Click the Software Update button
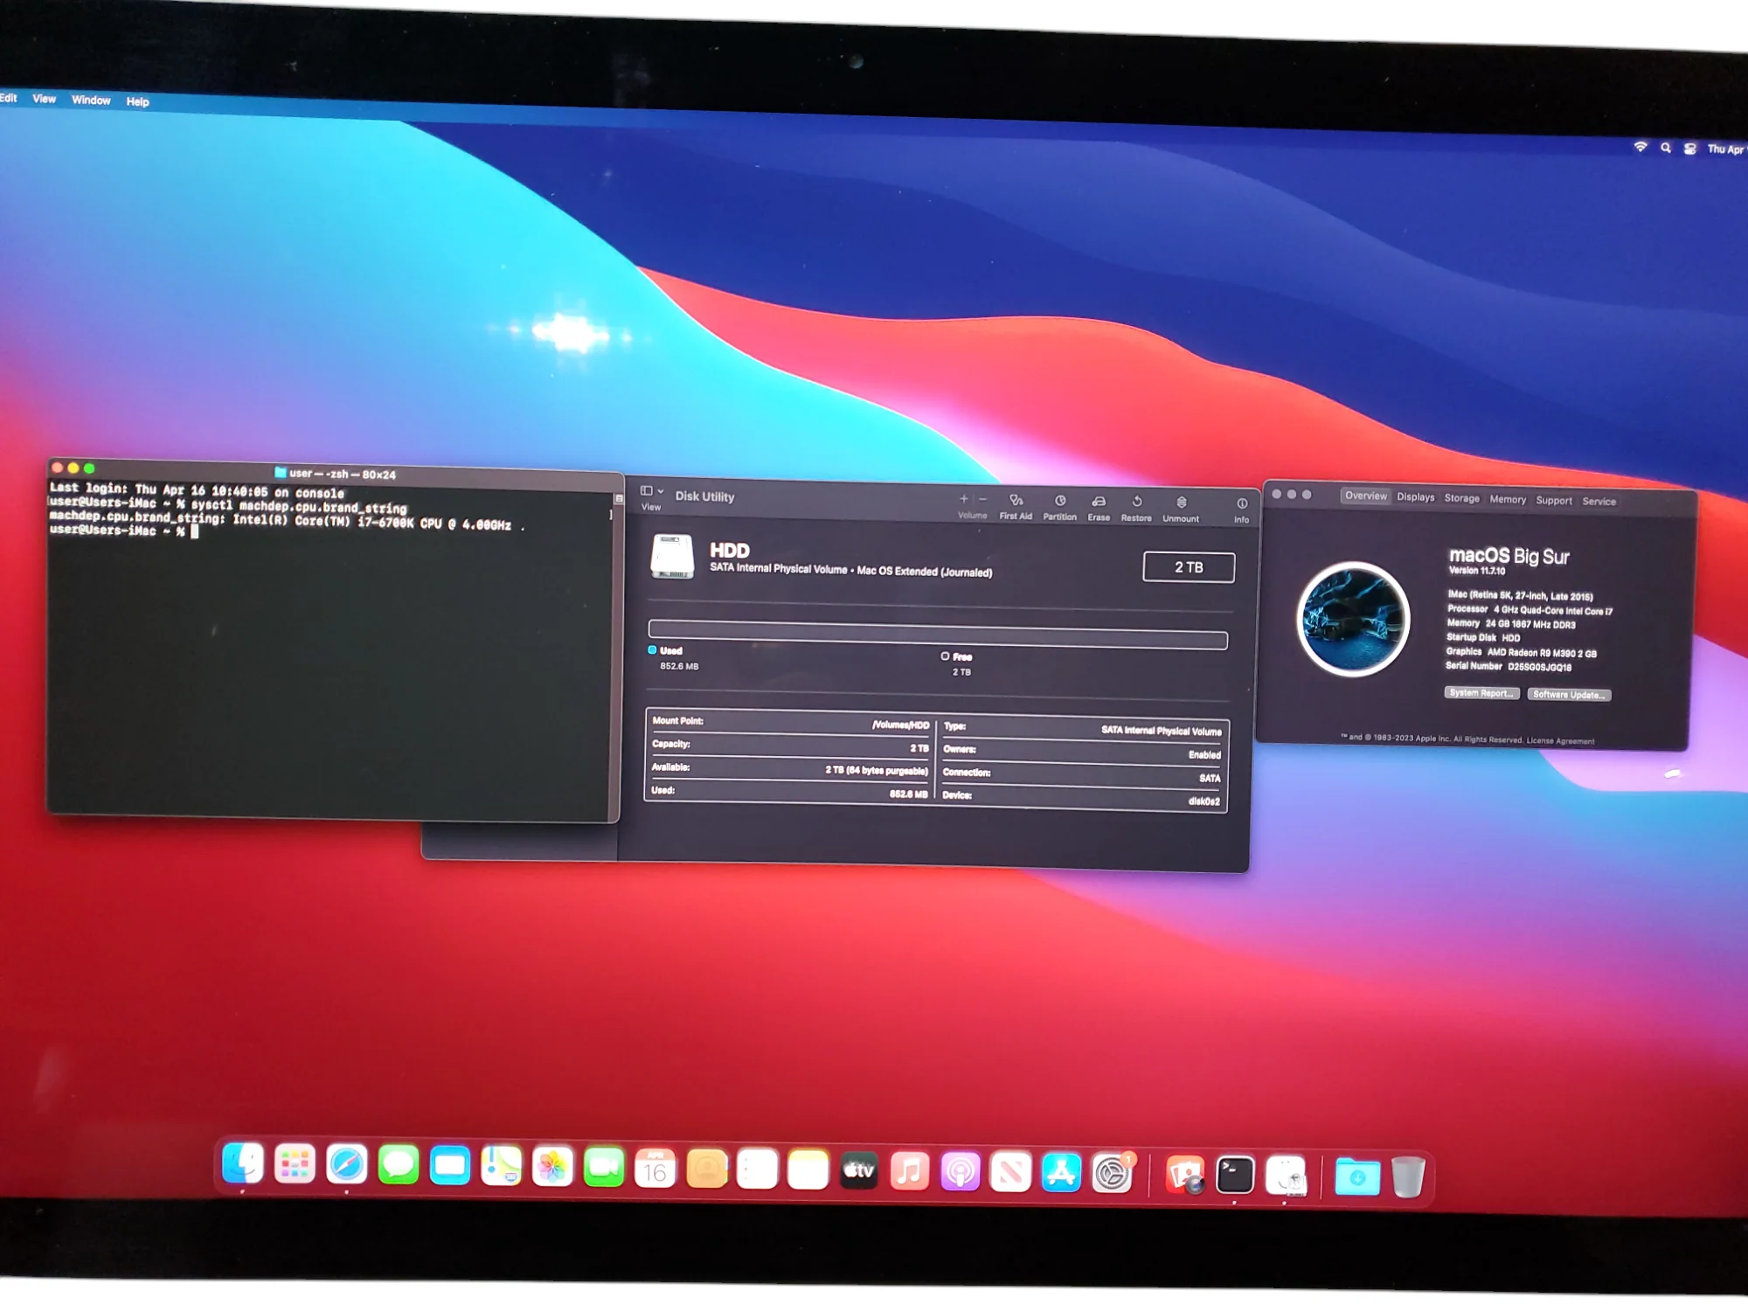 [x=1570, y=695]
